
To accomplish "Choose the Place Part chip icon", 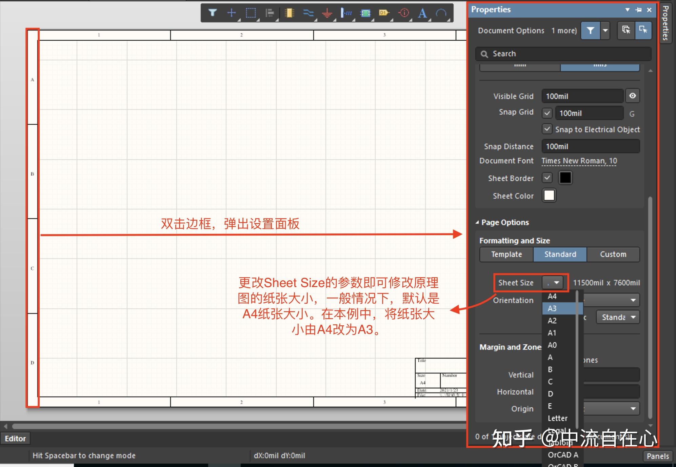I will [x=289, y=13].
